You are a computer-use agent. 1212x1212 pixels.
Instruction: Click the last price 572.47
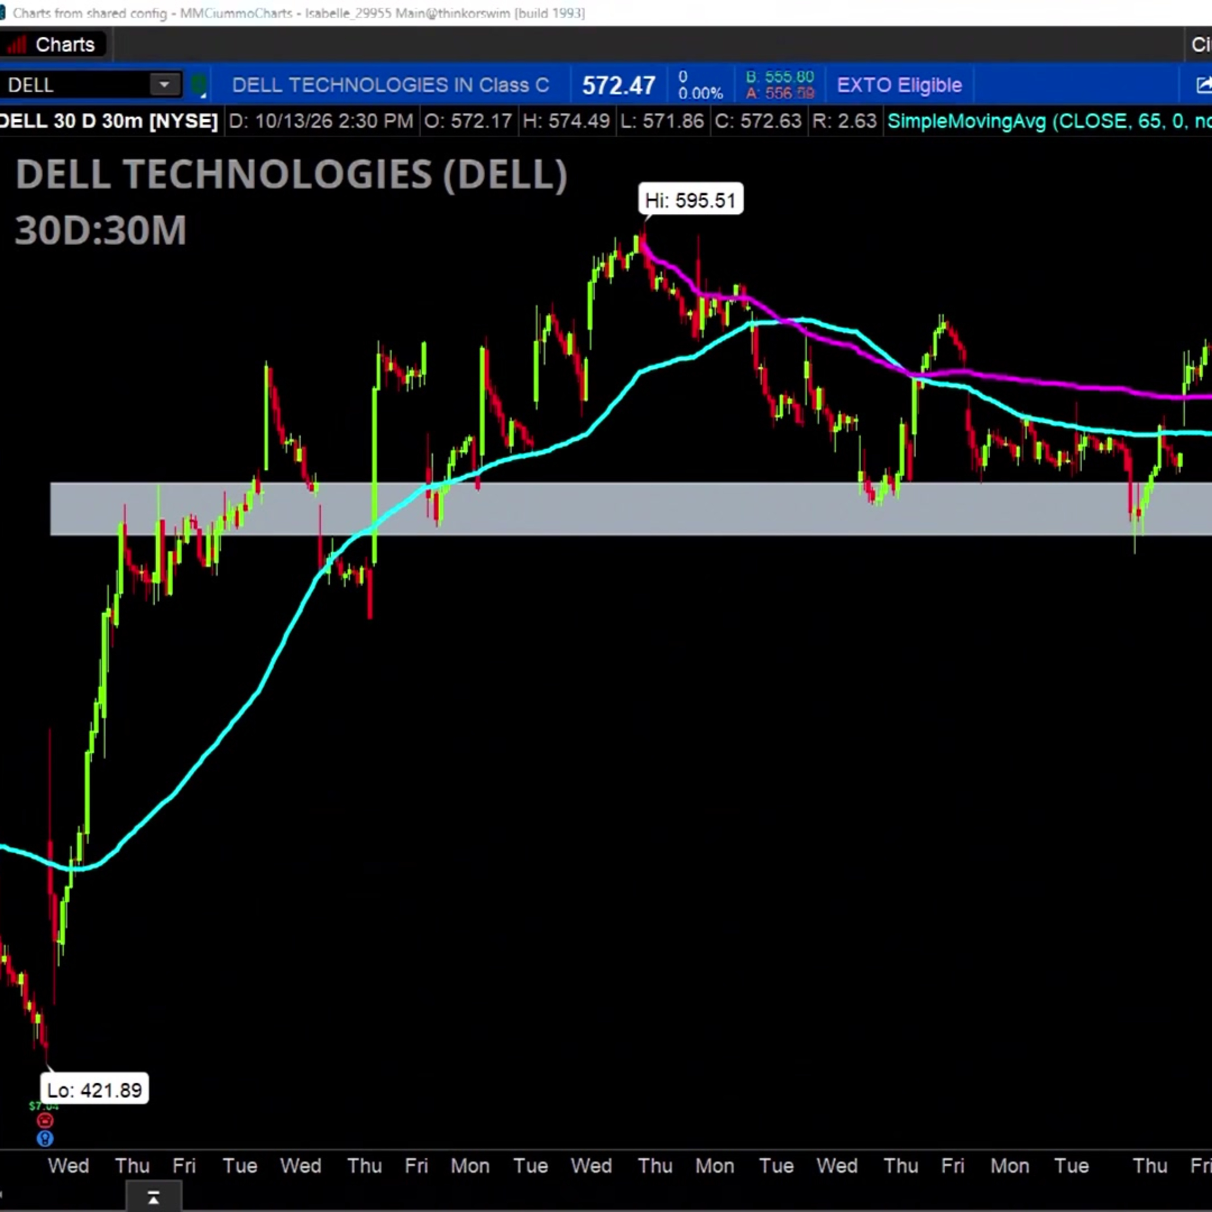(619, 85)
